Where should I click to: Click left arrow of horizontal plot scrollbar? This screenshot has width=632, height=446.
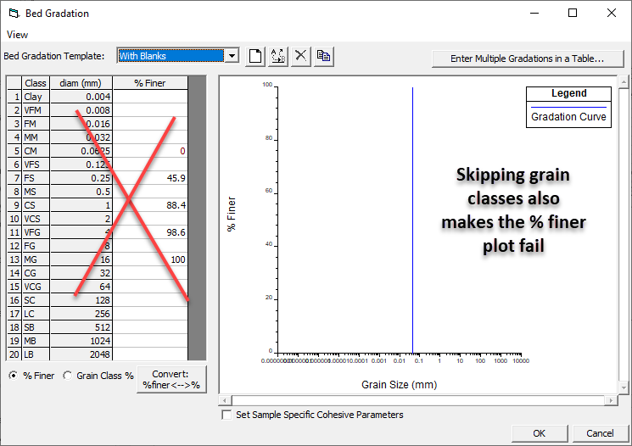[x=226, y=400]
